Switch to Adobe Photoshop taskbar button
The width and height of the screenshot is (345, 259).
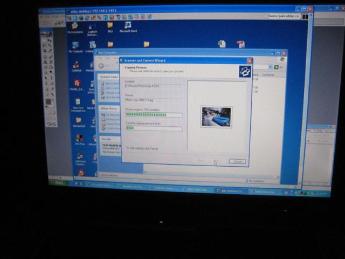265,192
